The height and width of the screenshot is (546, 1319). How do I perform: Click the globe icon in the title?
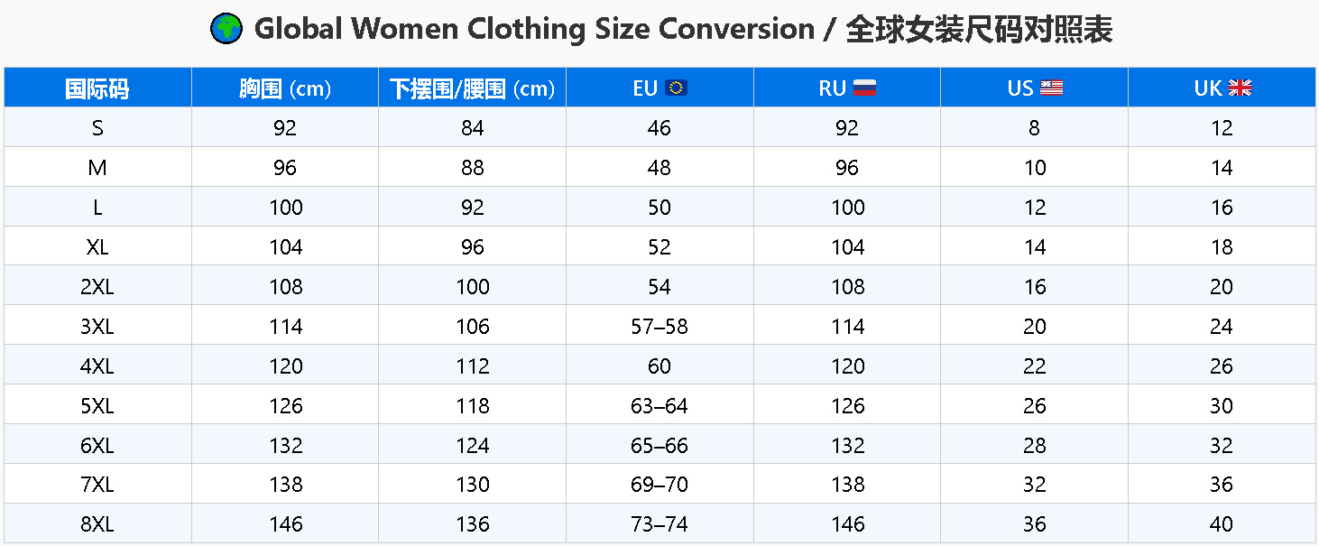(x=226, y=29)
